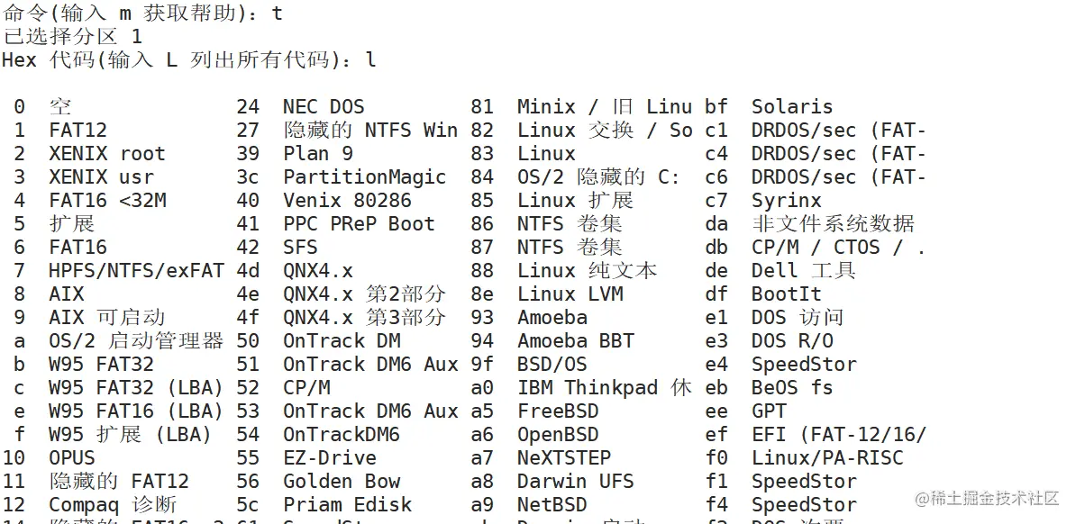Select the 'Plan 9' entry
Image resolution: width=1076 pixels, height=524 pixels.
coord(318,154)
